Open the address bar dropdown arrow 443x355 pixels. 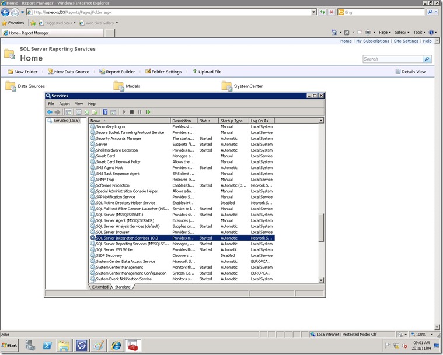[313, 12]
